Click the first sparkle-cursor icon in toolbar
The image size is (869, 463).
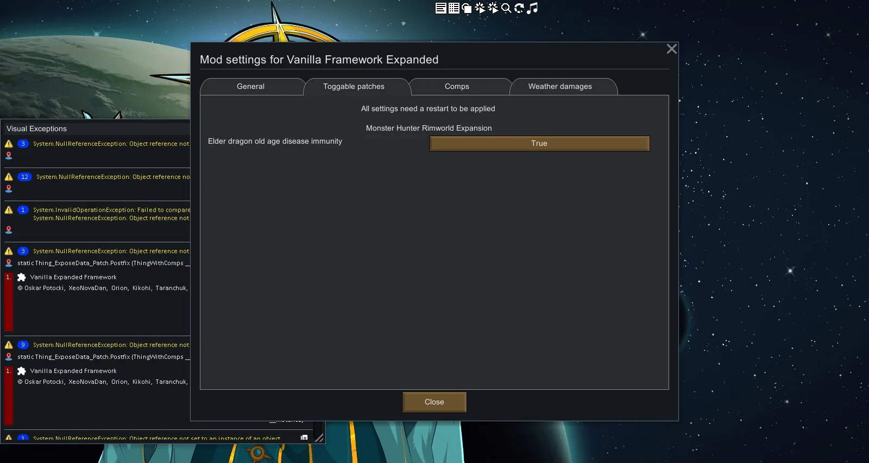(480, 8)
